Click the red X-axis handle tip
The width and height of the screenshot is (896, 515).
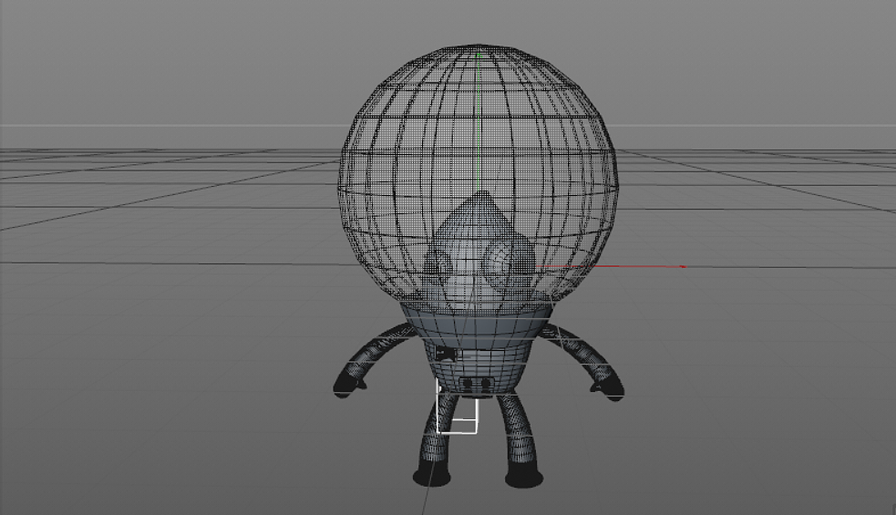click(683, 266)
